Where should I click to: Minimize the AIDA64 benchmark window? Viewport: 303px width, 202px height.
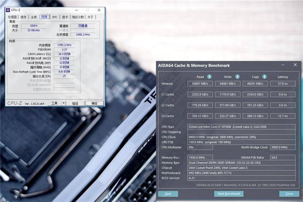pyautogui.click(x=283, y=65)
